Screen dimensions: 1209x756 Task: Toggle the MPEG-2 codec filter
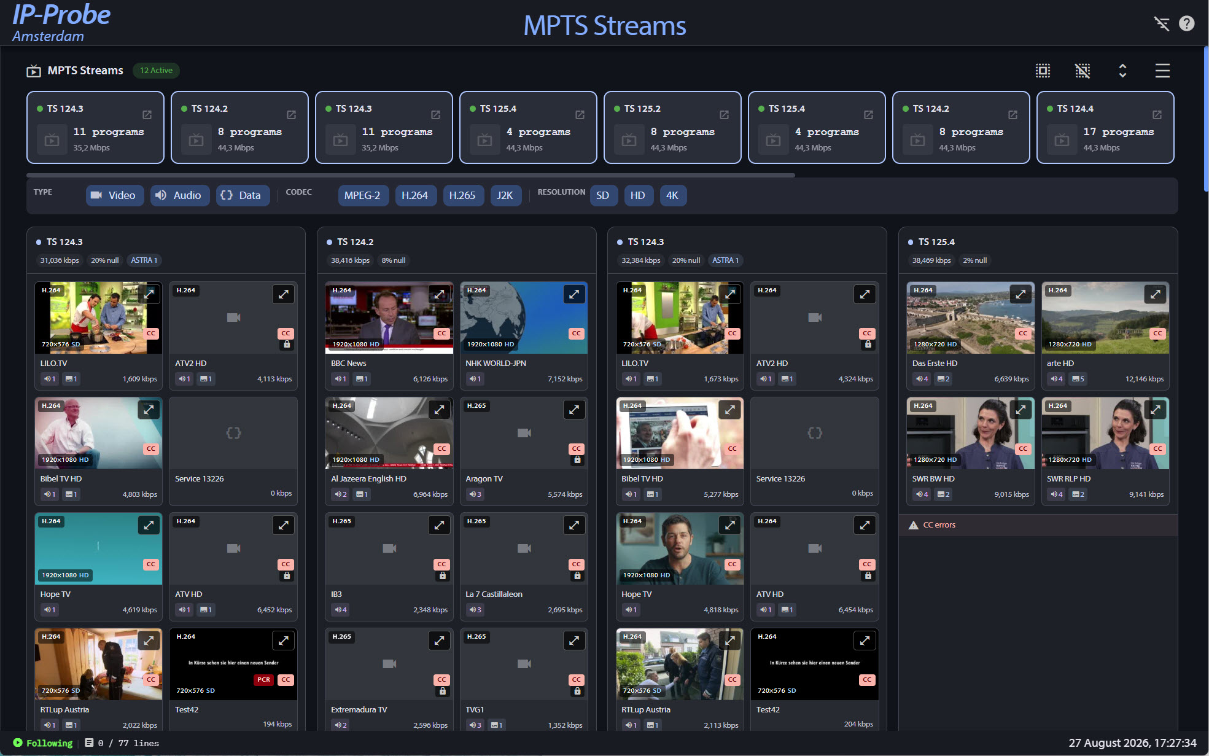click(x=362, y=195)
